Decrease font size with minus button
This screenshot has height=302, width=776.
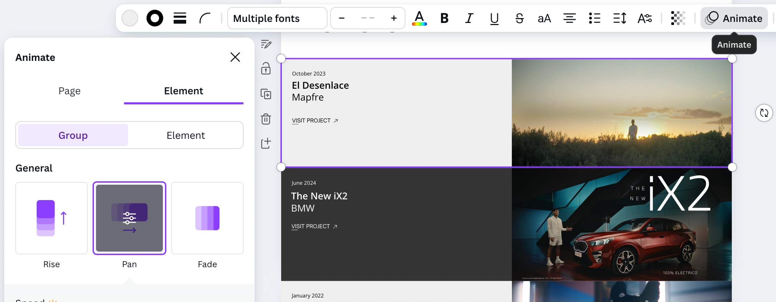[342, 18]
